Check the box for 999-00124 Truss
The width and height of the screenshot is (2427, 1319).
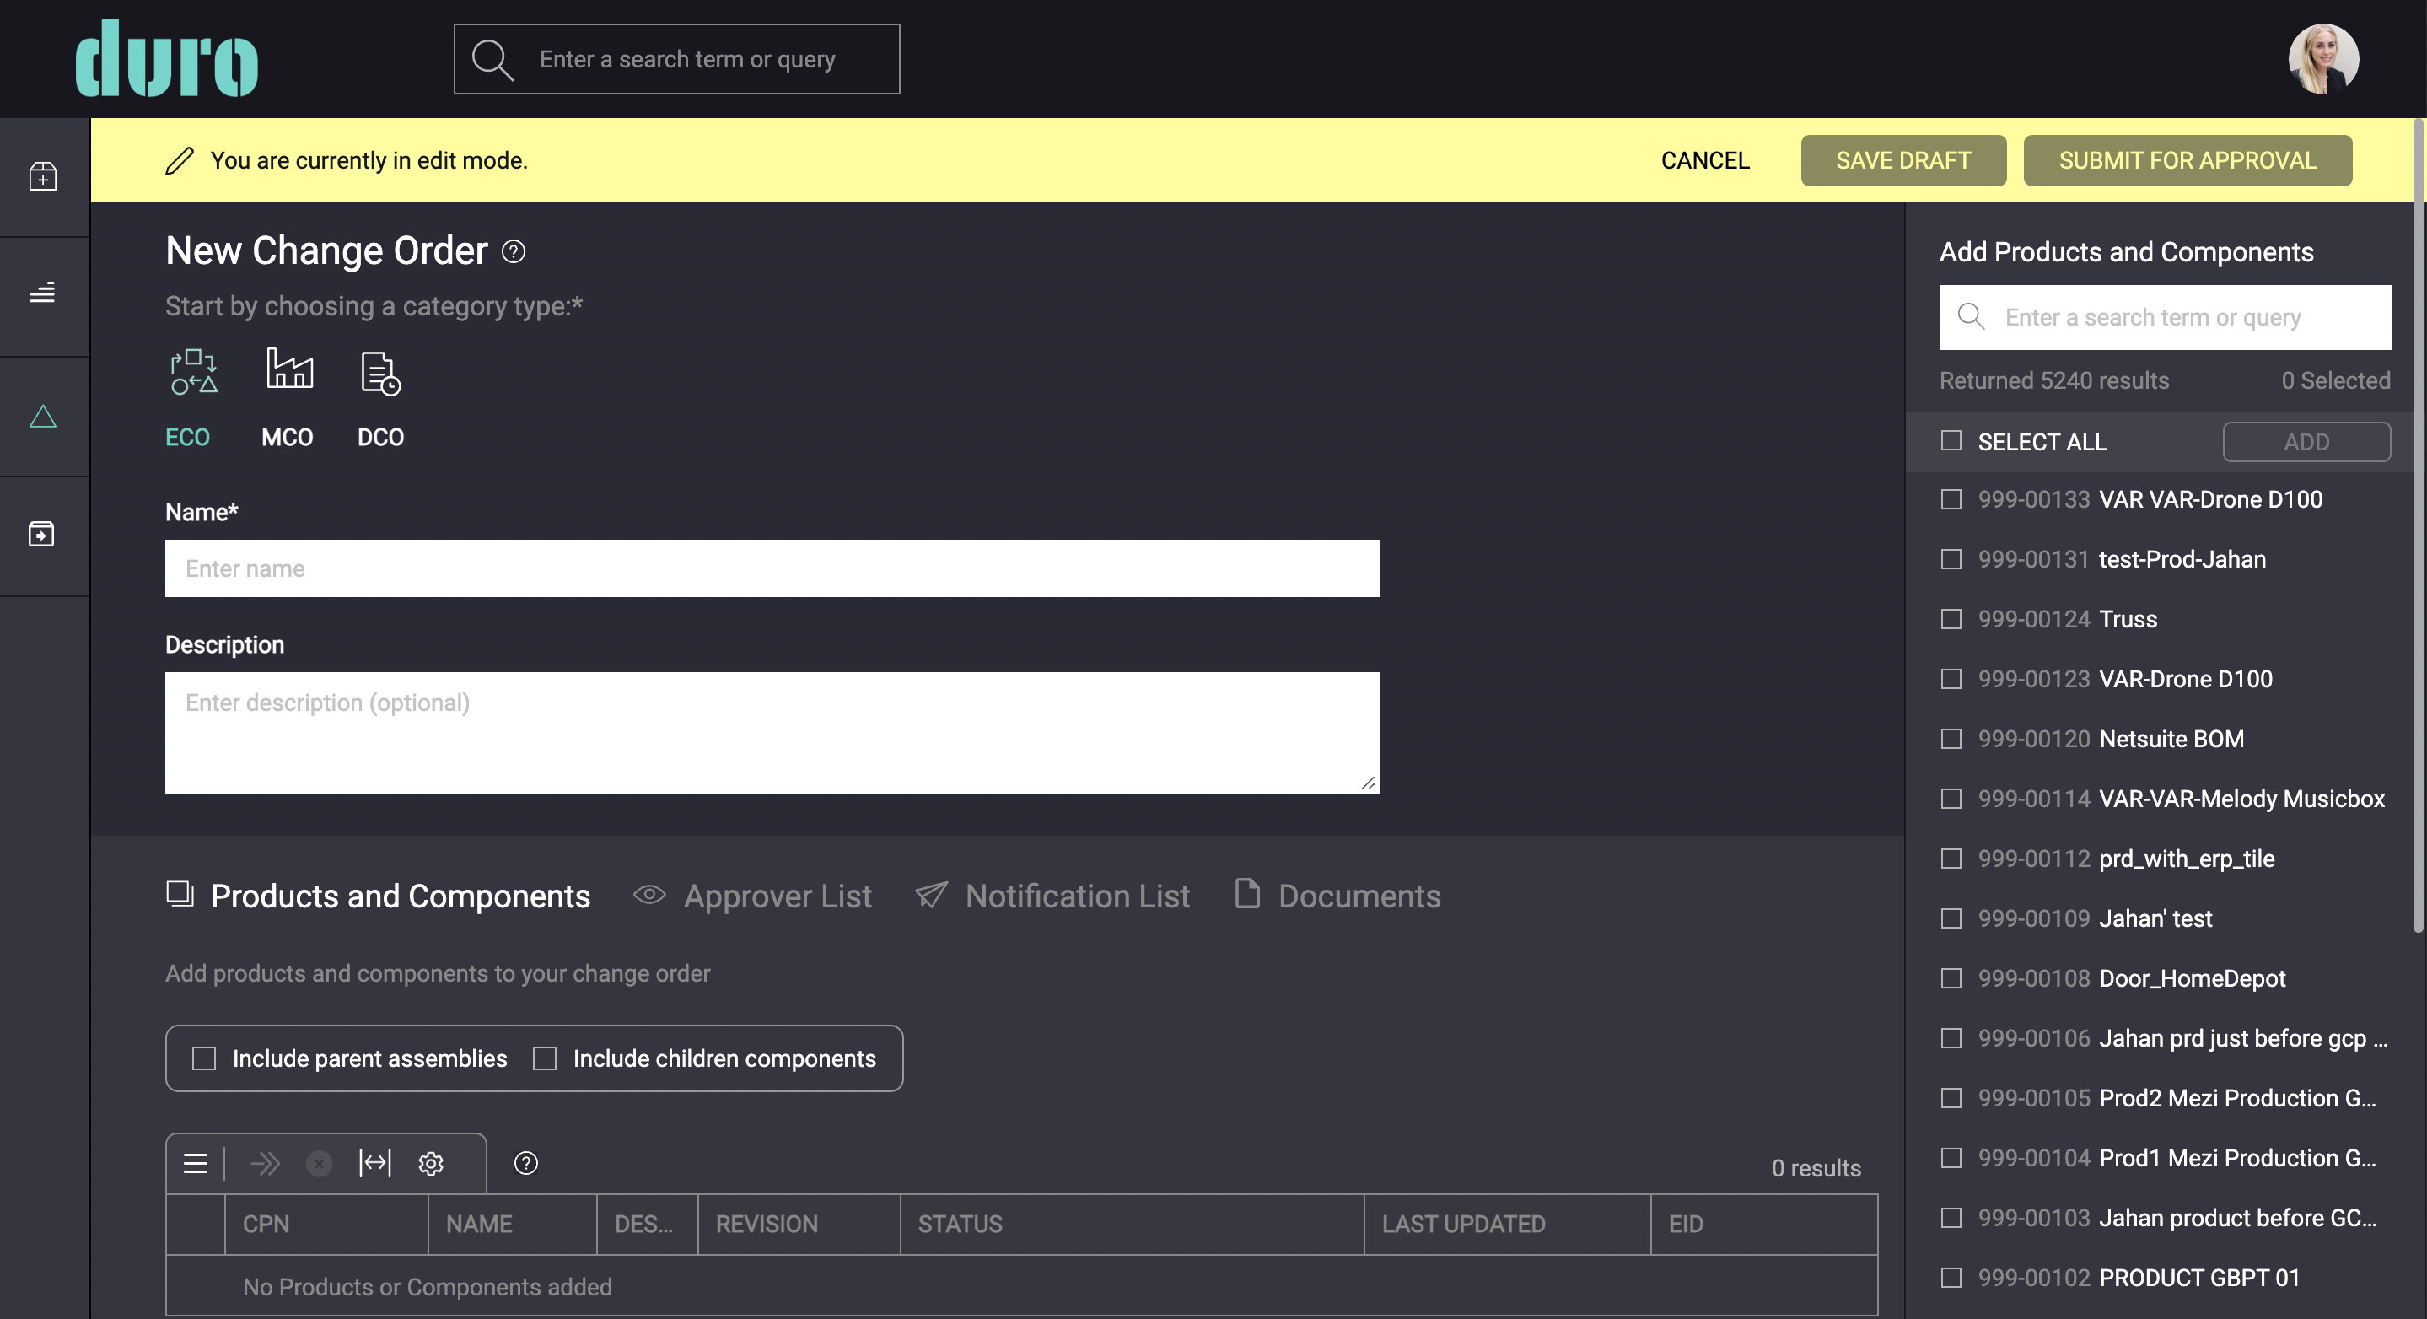pos(1951,619)
